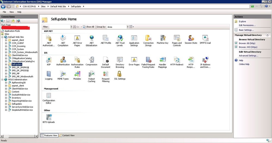Expand the SMS_MP tree node
Screen dimensions: 272x143
pyautogui.click(x=6, y=74)
